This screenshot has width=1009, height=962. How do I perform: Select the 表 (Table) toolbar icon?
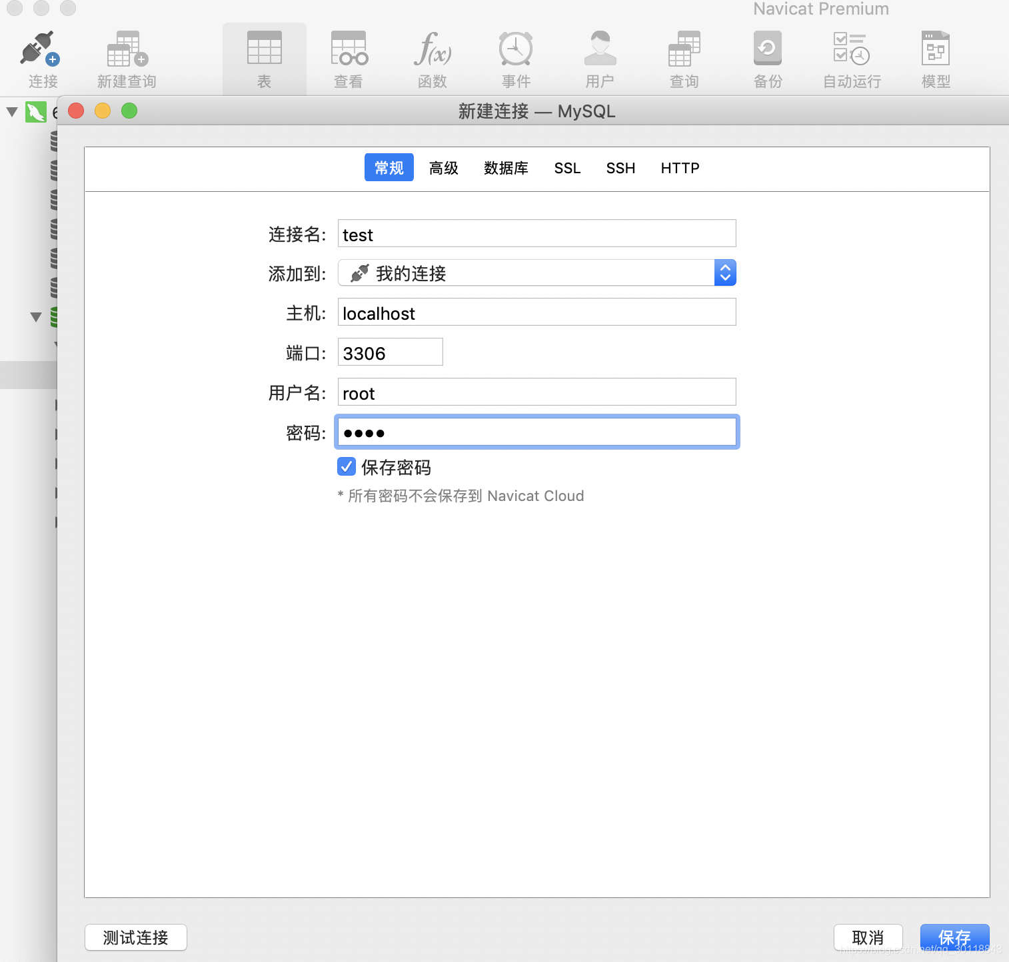tap(265, 48)
